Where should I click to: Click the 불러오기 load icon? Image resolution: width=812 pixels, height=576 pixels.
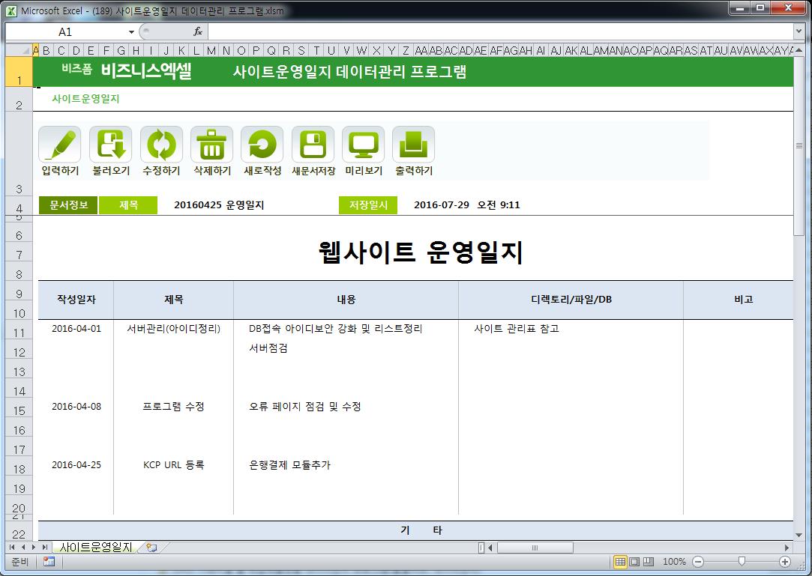(110, 145)
